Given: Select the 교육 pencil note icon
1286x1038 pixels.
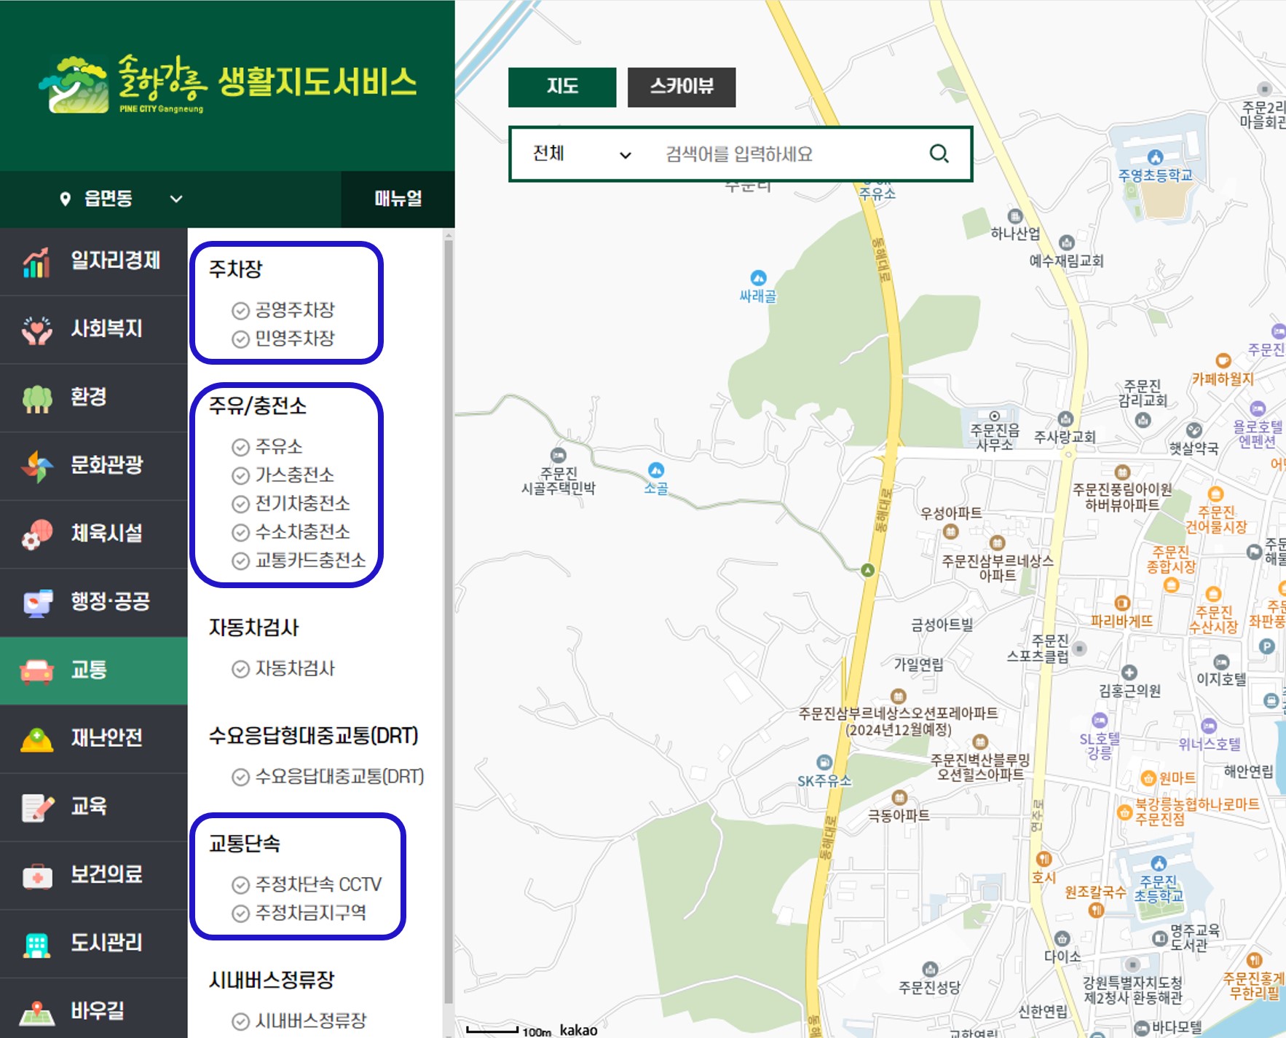Looking at the screenshot, I should tap(36, 807).
